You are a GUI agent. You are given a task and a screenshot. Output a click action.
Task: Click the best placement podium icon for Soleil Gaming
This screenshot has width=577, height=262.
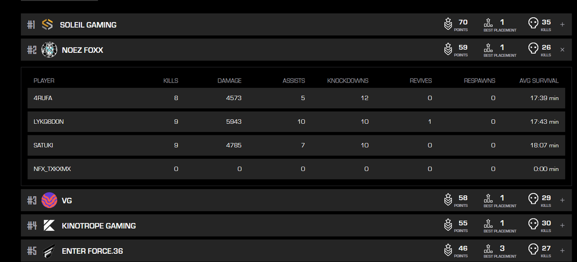[488, 22]
